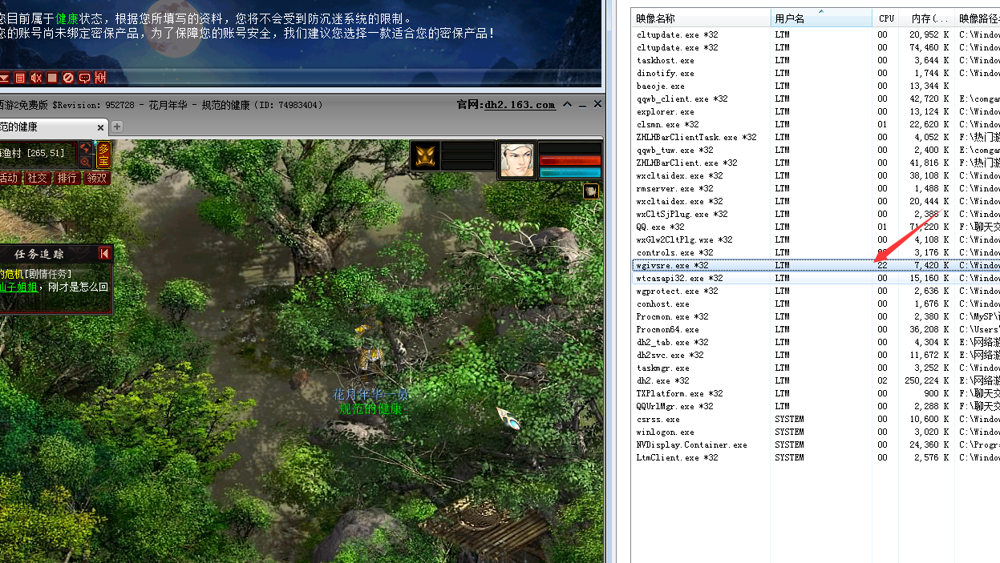Click the blue mana bar

[x=570, y=172]
